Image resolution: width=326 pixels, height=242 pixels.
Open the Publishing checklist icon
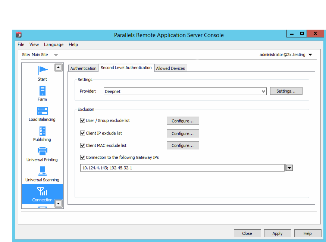tap(42, 131)
